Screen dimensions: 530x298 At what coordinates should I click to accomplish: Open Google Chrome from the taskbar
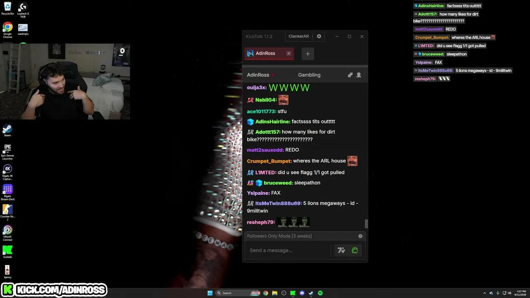pyautogui.click(x=265, y=293)
